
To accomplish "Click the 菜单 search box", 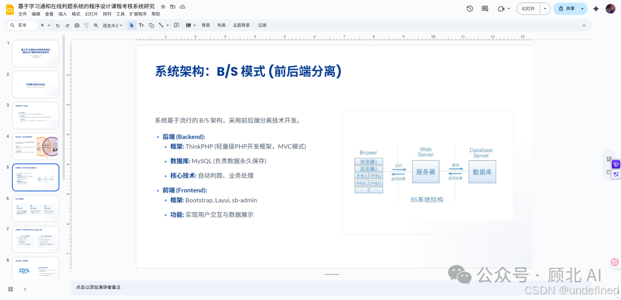I will (22, 25).
